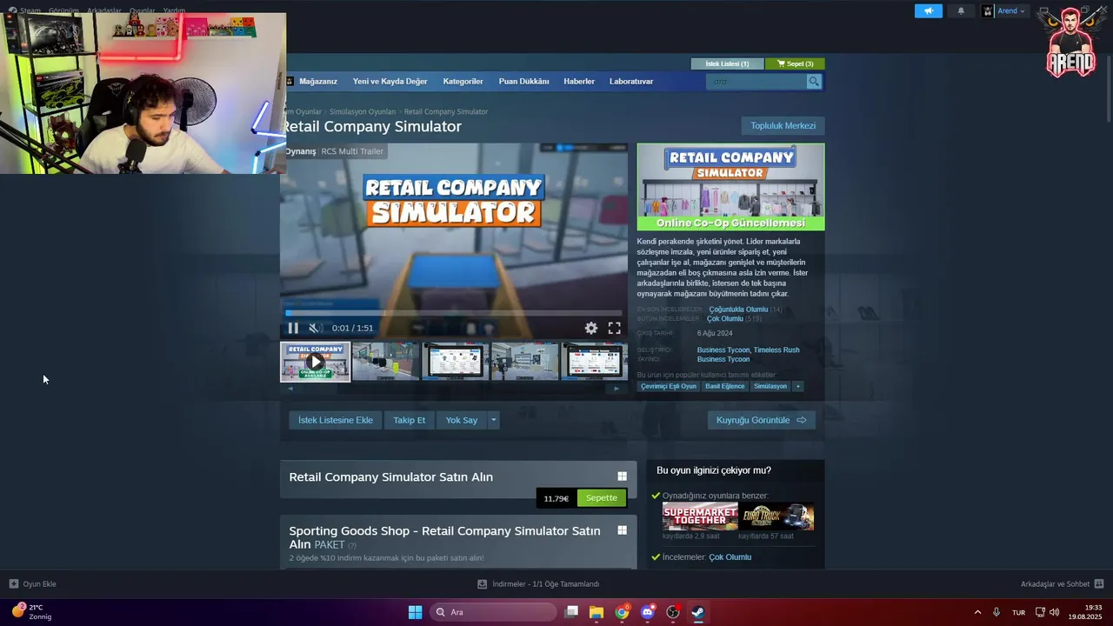Add another tag with the plus button
Viewport: 1113px width, 626px height.
797,386
